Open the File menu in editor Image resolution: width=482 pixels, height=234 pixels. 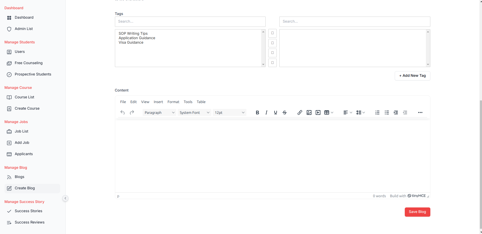123,102
